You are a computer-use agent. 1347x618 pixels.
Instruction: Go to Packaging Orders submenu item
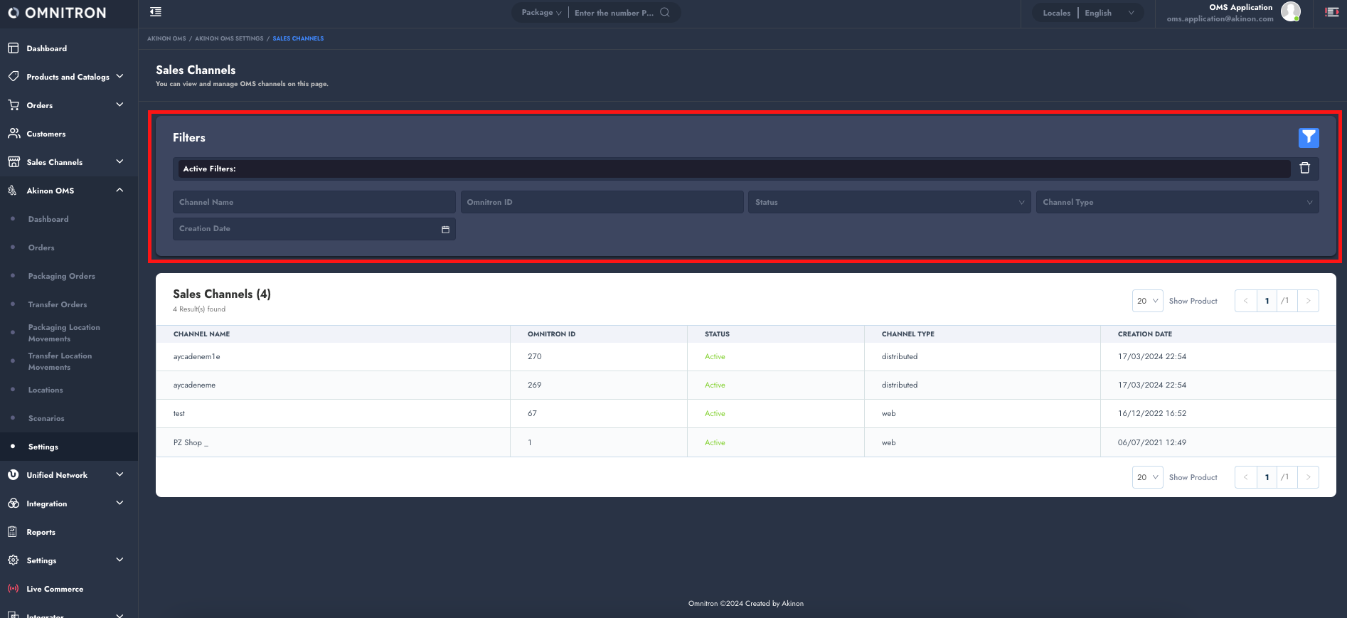61,276
